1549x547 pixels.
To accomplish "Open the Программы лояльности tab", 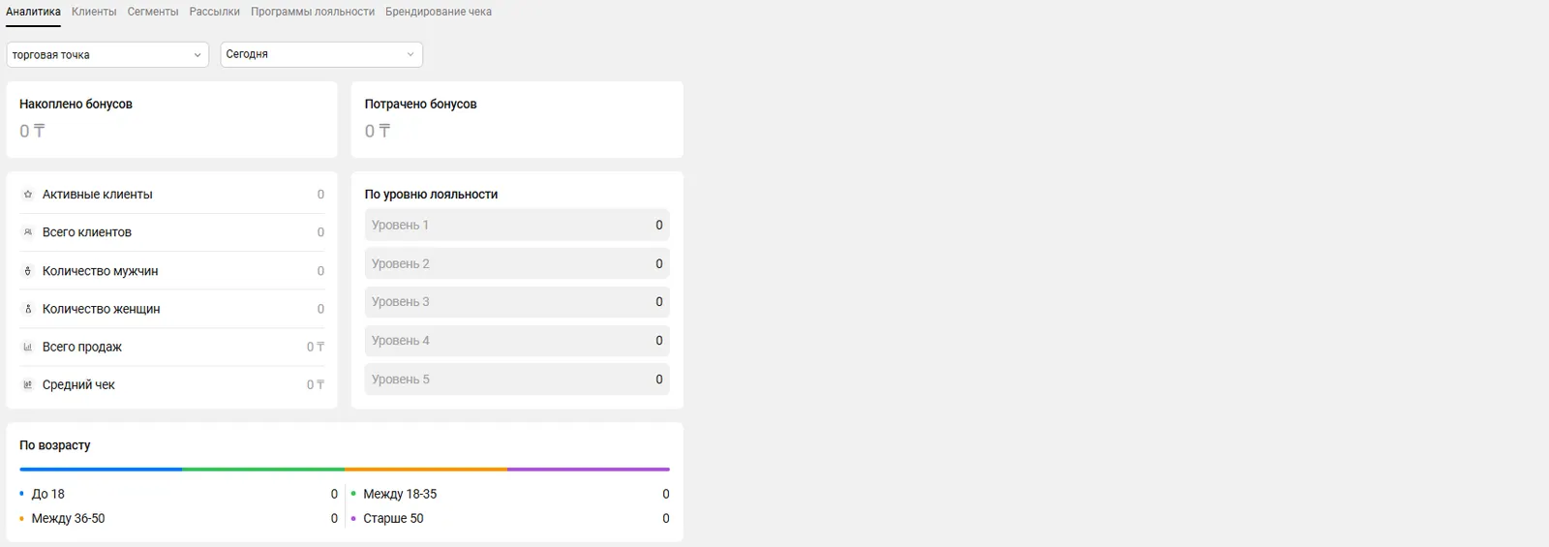I will coord(313,12).
